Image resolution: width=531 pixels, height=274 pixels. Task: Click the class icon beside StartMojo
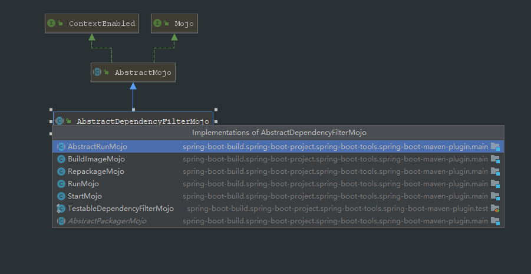coord(61,196)
